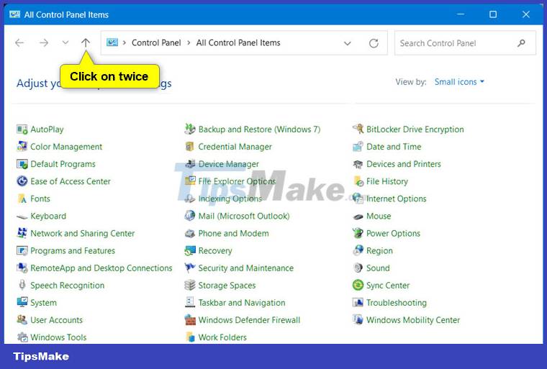Click the Sync Center green icon

point(358,285)
